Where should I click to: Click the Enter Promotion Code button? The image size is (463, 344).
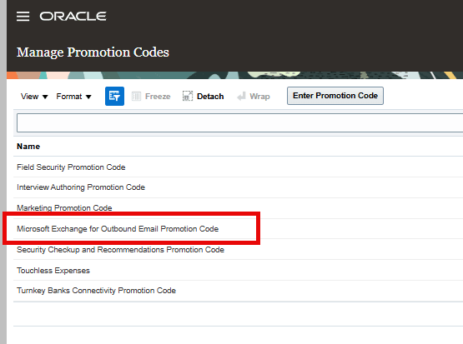pos(335,96)
